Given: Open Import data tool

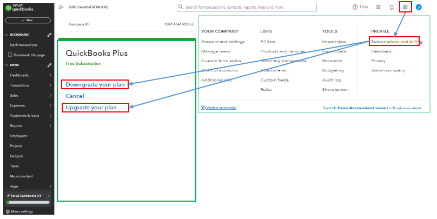Looking at the screenshot, I should (334, 42).
